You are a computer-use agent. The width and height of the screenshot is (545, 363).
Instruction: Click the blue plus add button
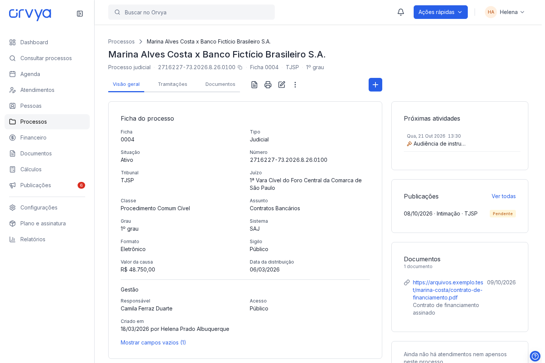coord(375,85)
